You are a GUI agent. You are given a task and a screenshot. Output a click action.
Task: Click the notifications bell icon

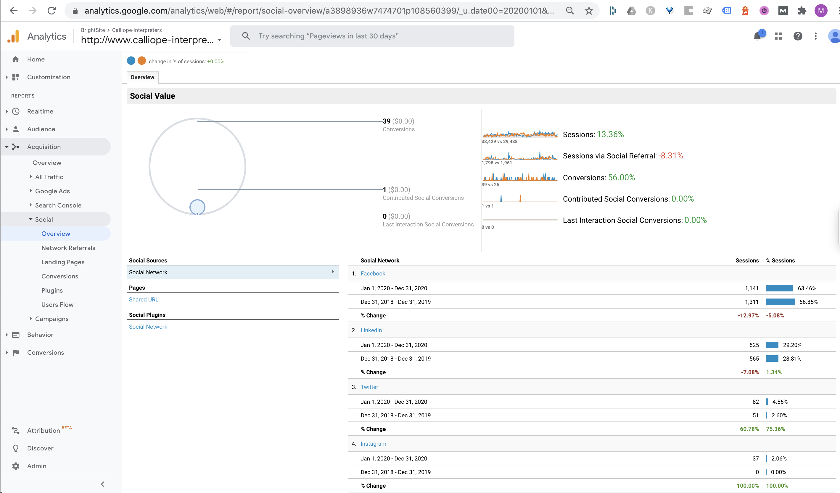point(757,36)
